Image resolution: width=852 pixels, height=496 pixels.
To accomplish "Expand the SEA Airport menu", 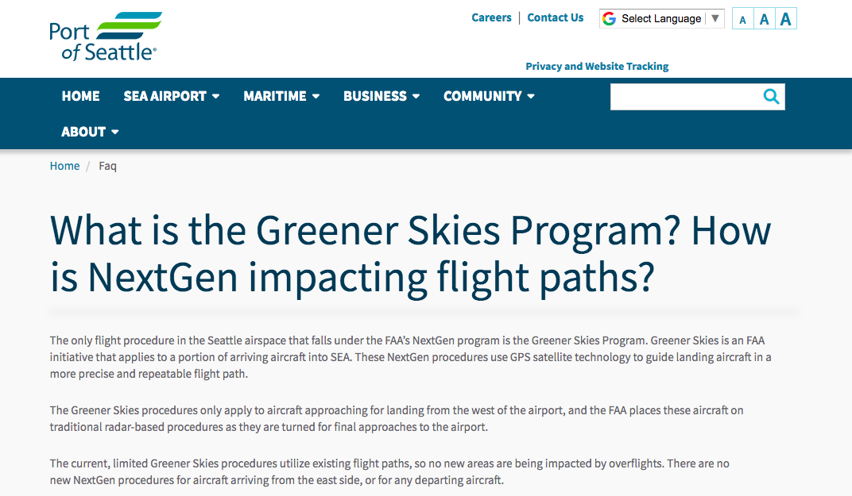I will click(171, 96).
